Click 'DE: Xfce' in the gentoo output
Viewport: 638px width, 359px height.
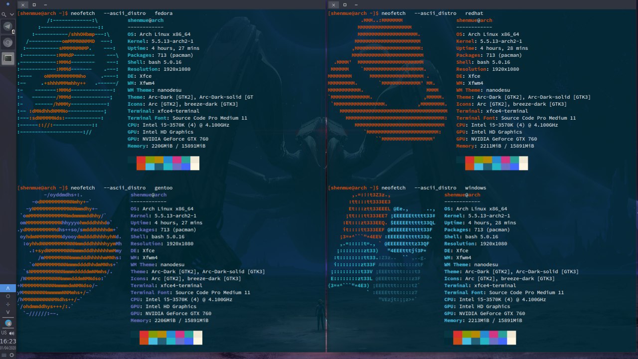pos(143,251)
